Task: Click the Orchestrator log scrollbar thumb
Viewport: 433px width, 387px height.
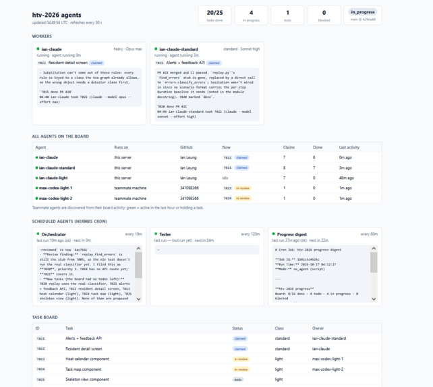Action: pyautogui.click(x=139, y=265)
